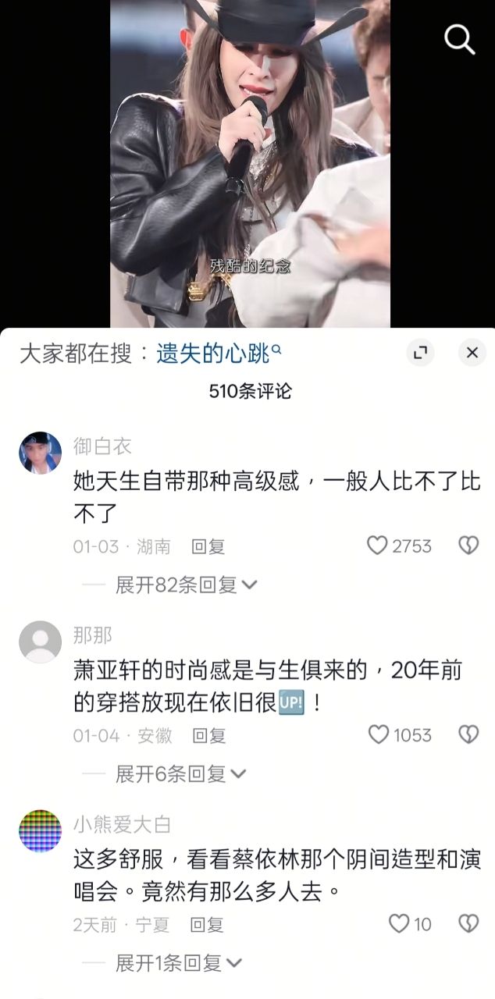The height and width of the screenshot is (999, 495).
Task: Reply to 小熊爱大白's comment
Action: (207, 925)
